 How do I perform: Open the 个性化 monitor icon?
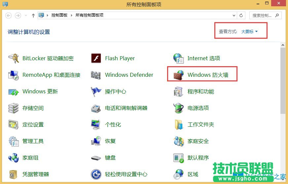pyautogui.click(x=96, y=124)
